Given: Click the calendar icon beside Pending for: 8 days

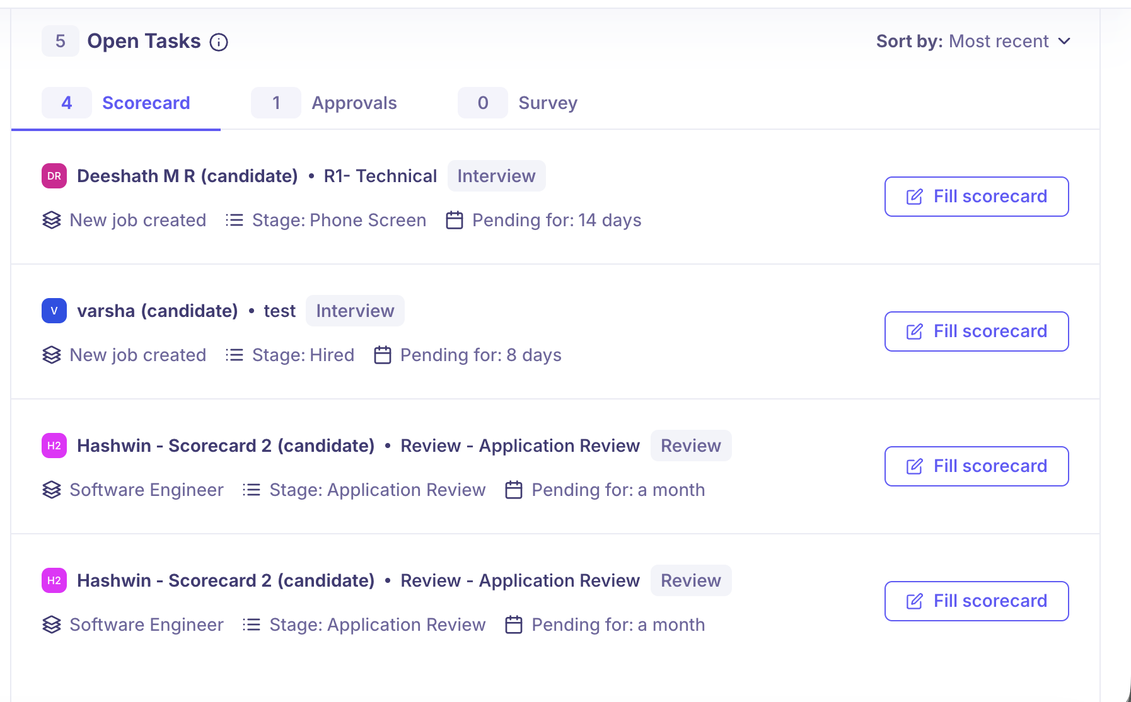Looking at the screenshot, I should 383,355.
